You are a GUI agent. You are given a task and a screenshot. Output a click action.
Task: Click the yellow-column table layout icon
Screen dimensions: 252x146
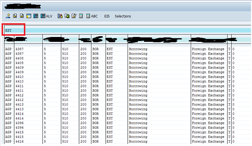29,16
